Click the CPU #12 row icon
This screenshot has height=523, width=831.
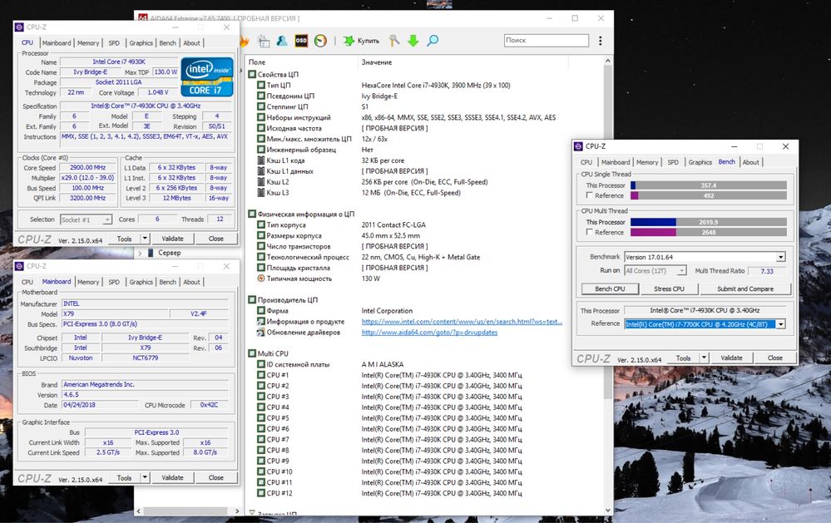(260, 493)
